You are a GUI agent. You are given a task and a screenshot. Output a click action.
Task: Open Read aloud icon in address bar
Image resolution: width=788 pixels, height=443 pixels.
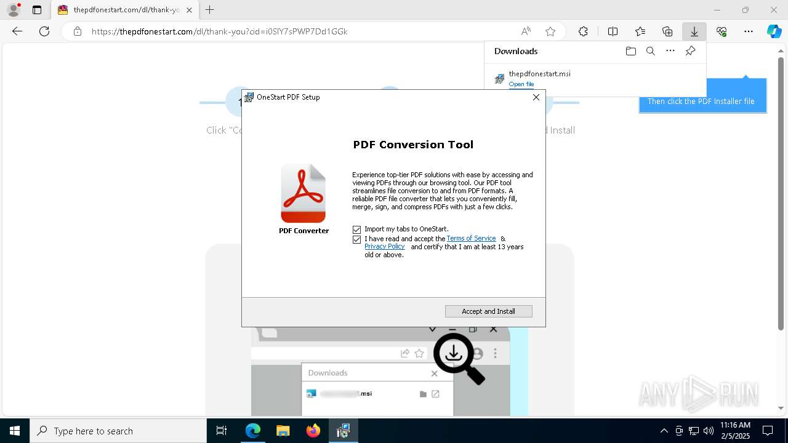coord(526,31)
